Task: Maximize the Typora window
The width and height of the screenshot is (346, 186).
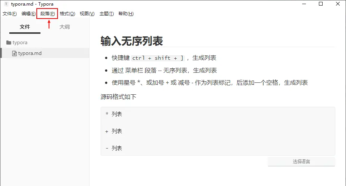Action: coord(321,4)
